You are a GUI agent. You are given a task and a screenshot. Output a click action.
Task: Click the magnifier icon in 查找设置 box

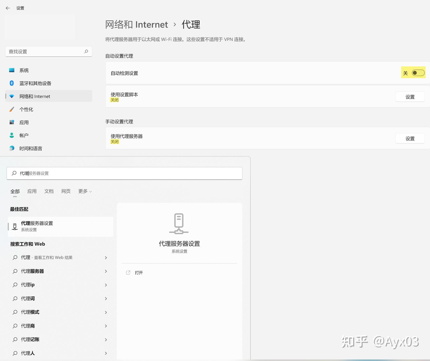[x=86, y=51]
